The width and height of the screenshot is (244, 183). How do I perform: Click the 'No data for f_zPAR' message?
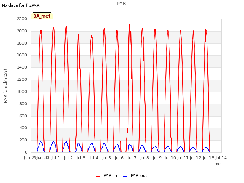[x=21, y=5]
